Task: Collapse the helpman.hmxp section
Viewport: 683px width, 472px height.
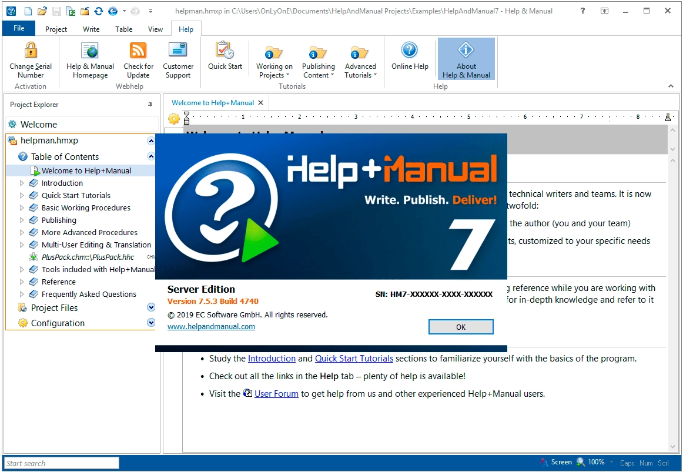Action: [x=150, y=140]
